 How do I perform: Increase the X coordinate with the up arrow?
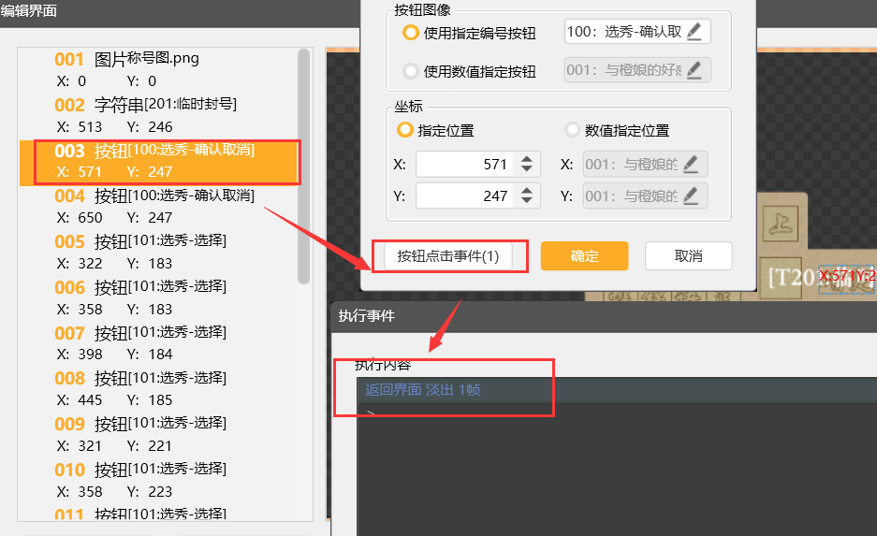527,159
